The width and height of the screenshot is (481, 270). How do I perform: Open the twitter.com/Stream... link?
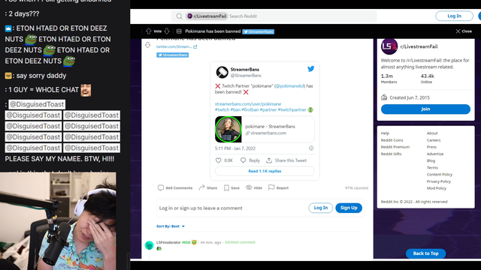[174, 46]
